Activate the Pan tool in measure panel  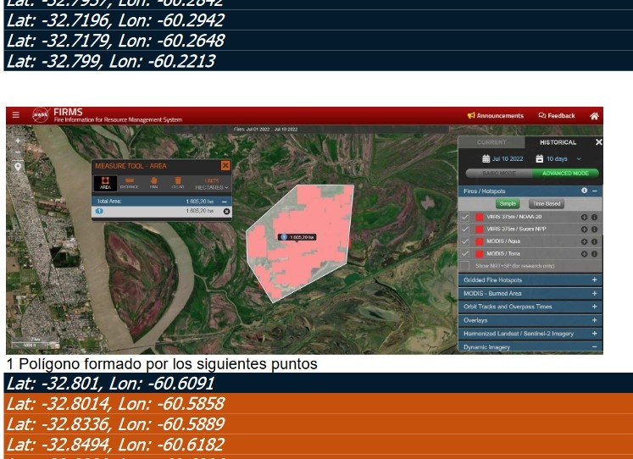(154, 182)
